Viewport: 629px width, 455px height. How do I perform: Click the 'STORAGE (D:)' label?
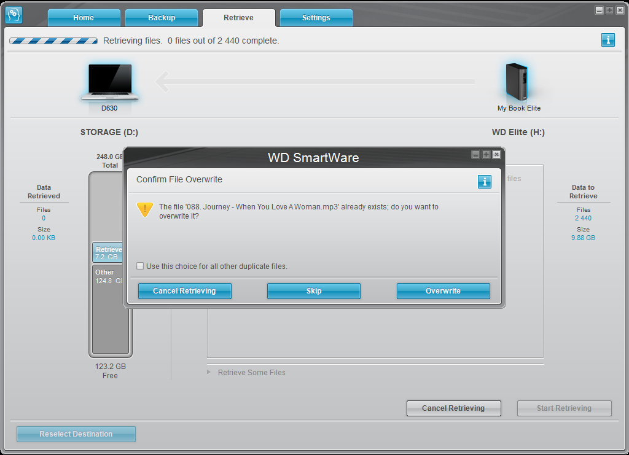109,132
